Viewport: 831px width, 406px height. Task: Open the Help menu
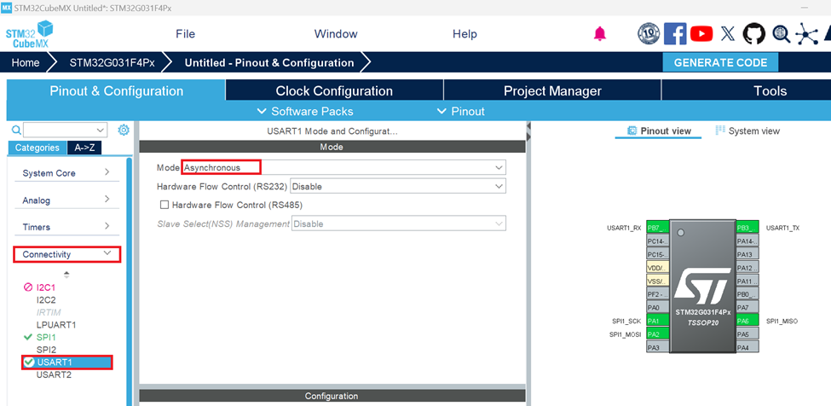[465, 34]
